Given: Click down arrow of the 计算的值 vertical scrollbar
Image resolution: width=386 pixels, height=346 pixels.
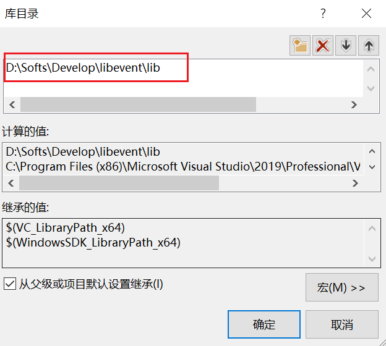Looking at the screenshot, I should tap(372, 167).
